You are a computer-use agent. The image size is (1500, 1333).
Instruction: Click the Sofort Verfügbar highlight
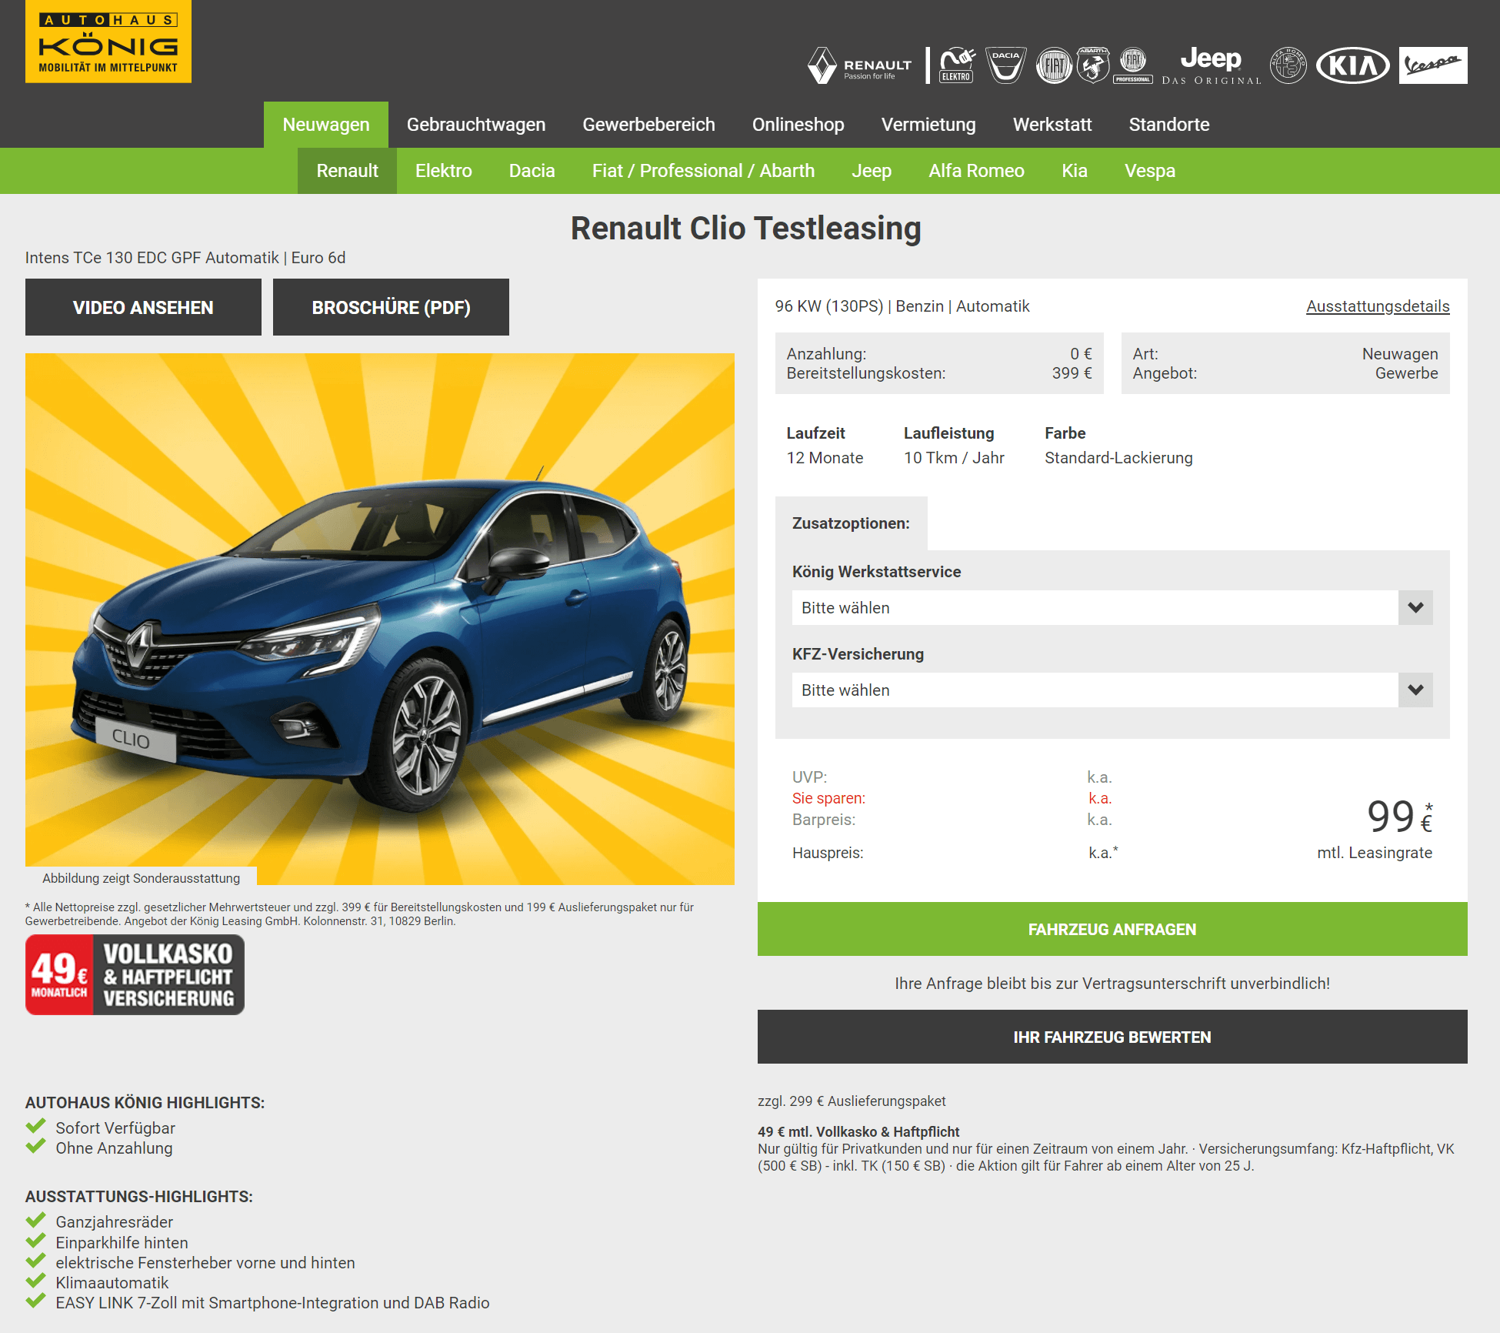click(x=115, y=1128)
